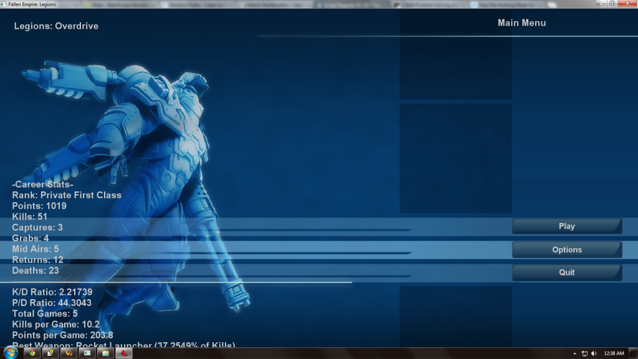Screen dimensions: 638x359
Task: Open the network status tray icon
Action: point(584,354)
